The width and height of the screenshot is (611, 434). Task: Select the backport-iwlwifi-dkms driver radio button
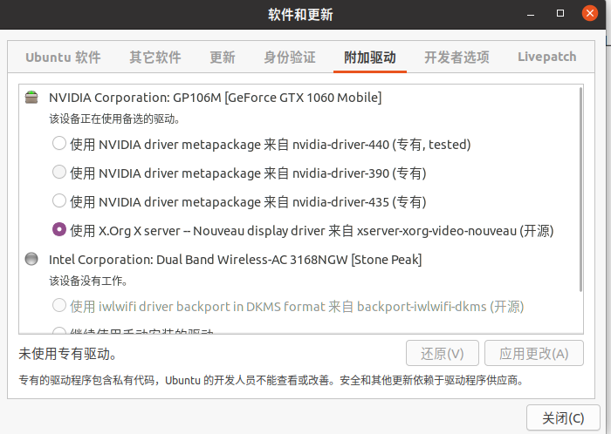[59, 305]
